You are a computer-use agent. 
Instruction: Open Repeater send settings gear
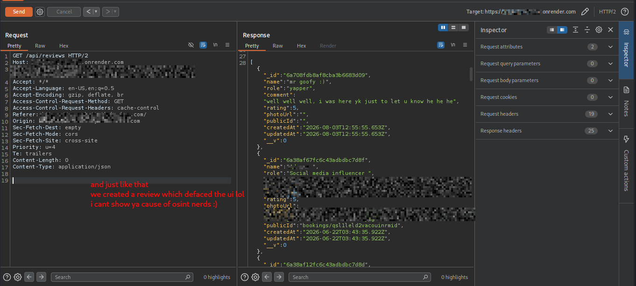pos(40,12)
